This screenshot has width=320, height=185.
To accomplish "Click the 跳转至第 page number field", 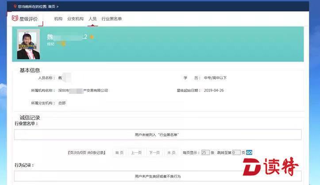I will [236, 152].
